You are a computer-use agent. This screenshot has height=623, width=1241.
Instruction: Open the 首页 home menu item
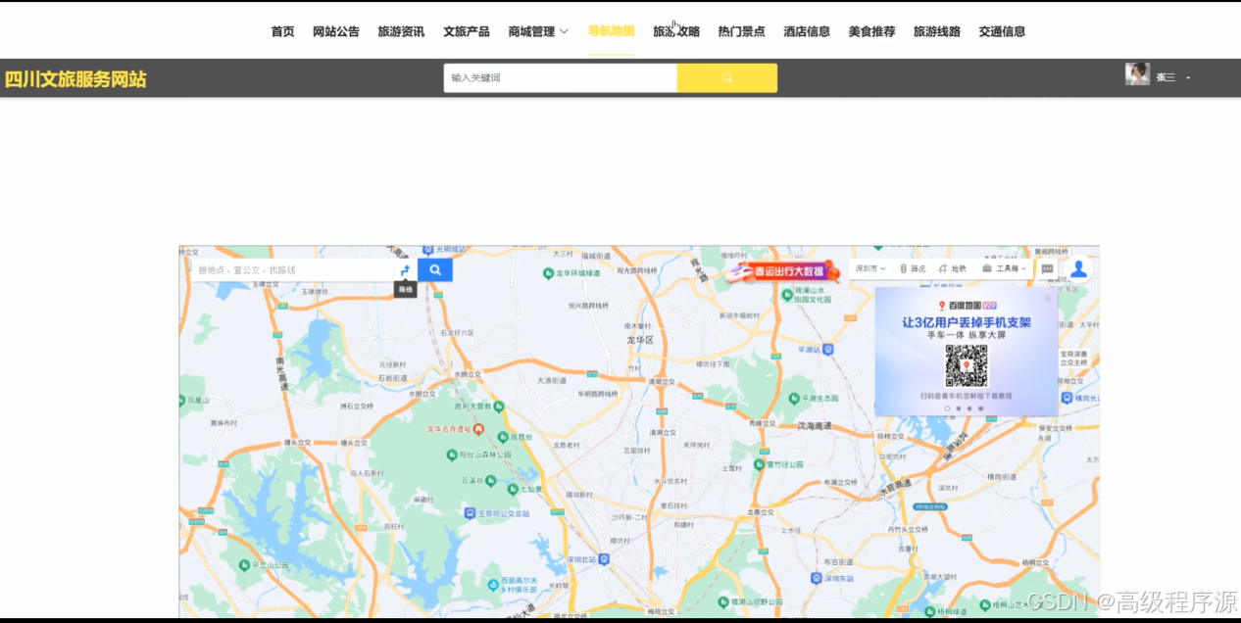(x=282, y=31)
